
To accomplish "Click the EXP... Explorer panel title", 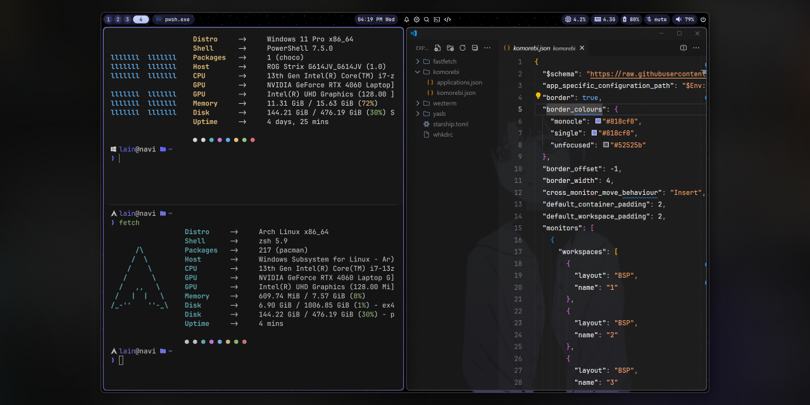I will 421,48.
